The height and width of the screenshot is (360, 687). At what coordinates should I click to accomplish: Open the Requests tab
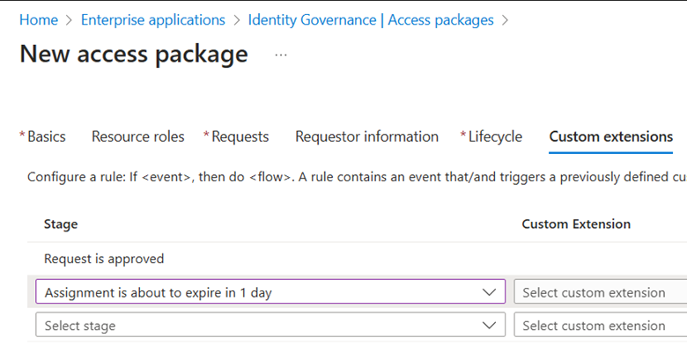pyautogui.click(x=240, y=136)
